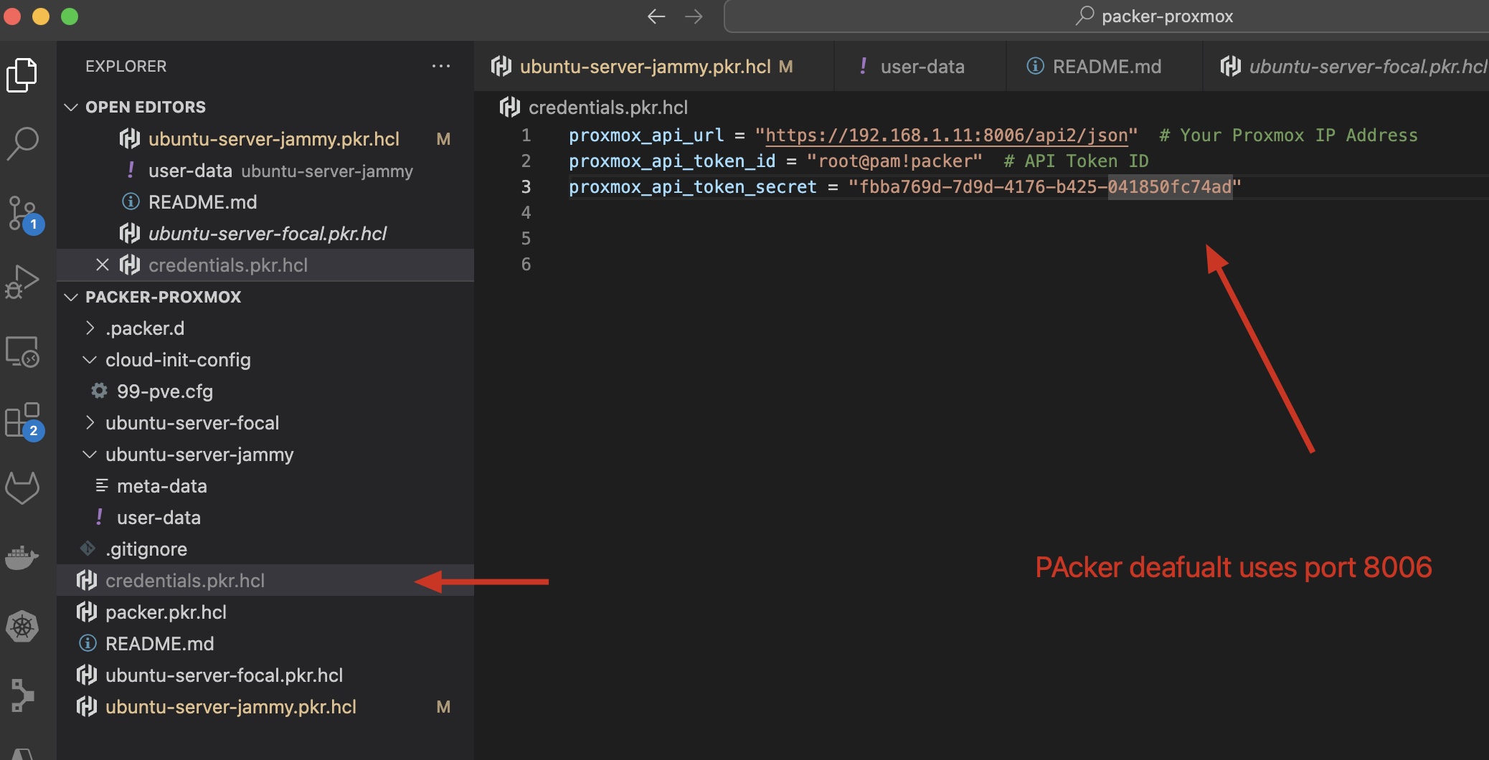
Task: Open Remote Explorer view
Action: pos(22,351)
